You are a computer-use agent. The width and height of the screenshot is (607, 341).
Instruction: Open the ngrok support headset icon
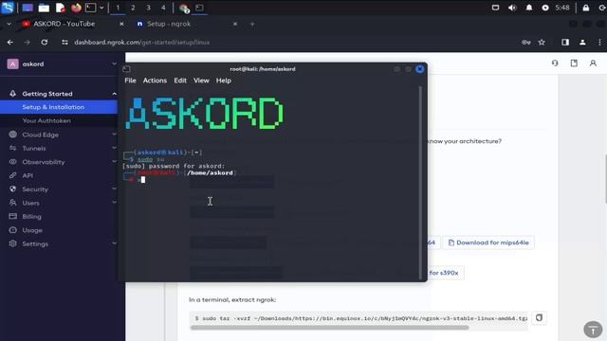[555, 63]
